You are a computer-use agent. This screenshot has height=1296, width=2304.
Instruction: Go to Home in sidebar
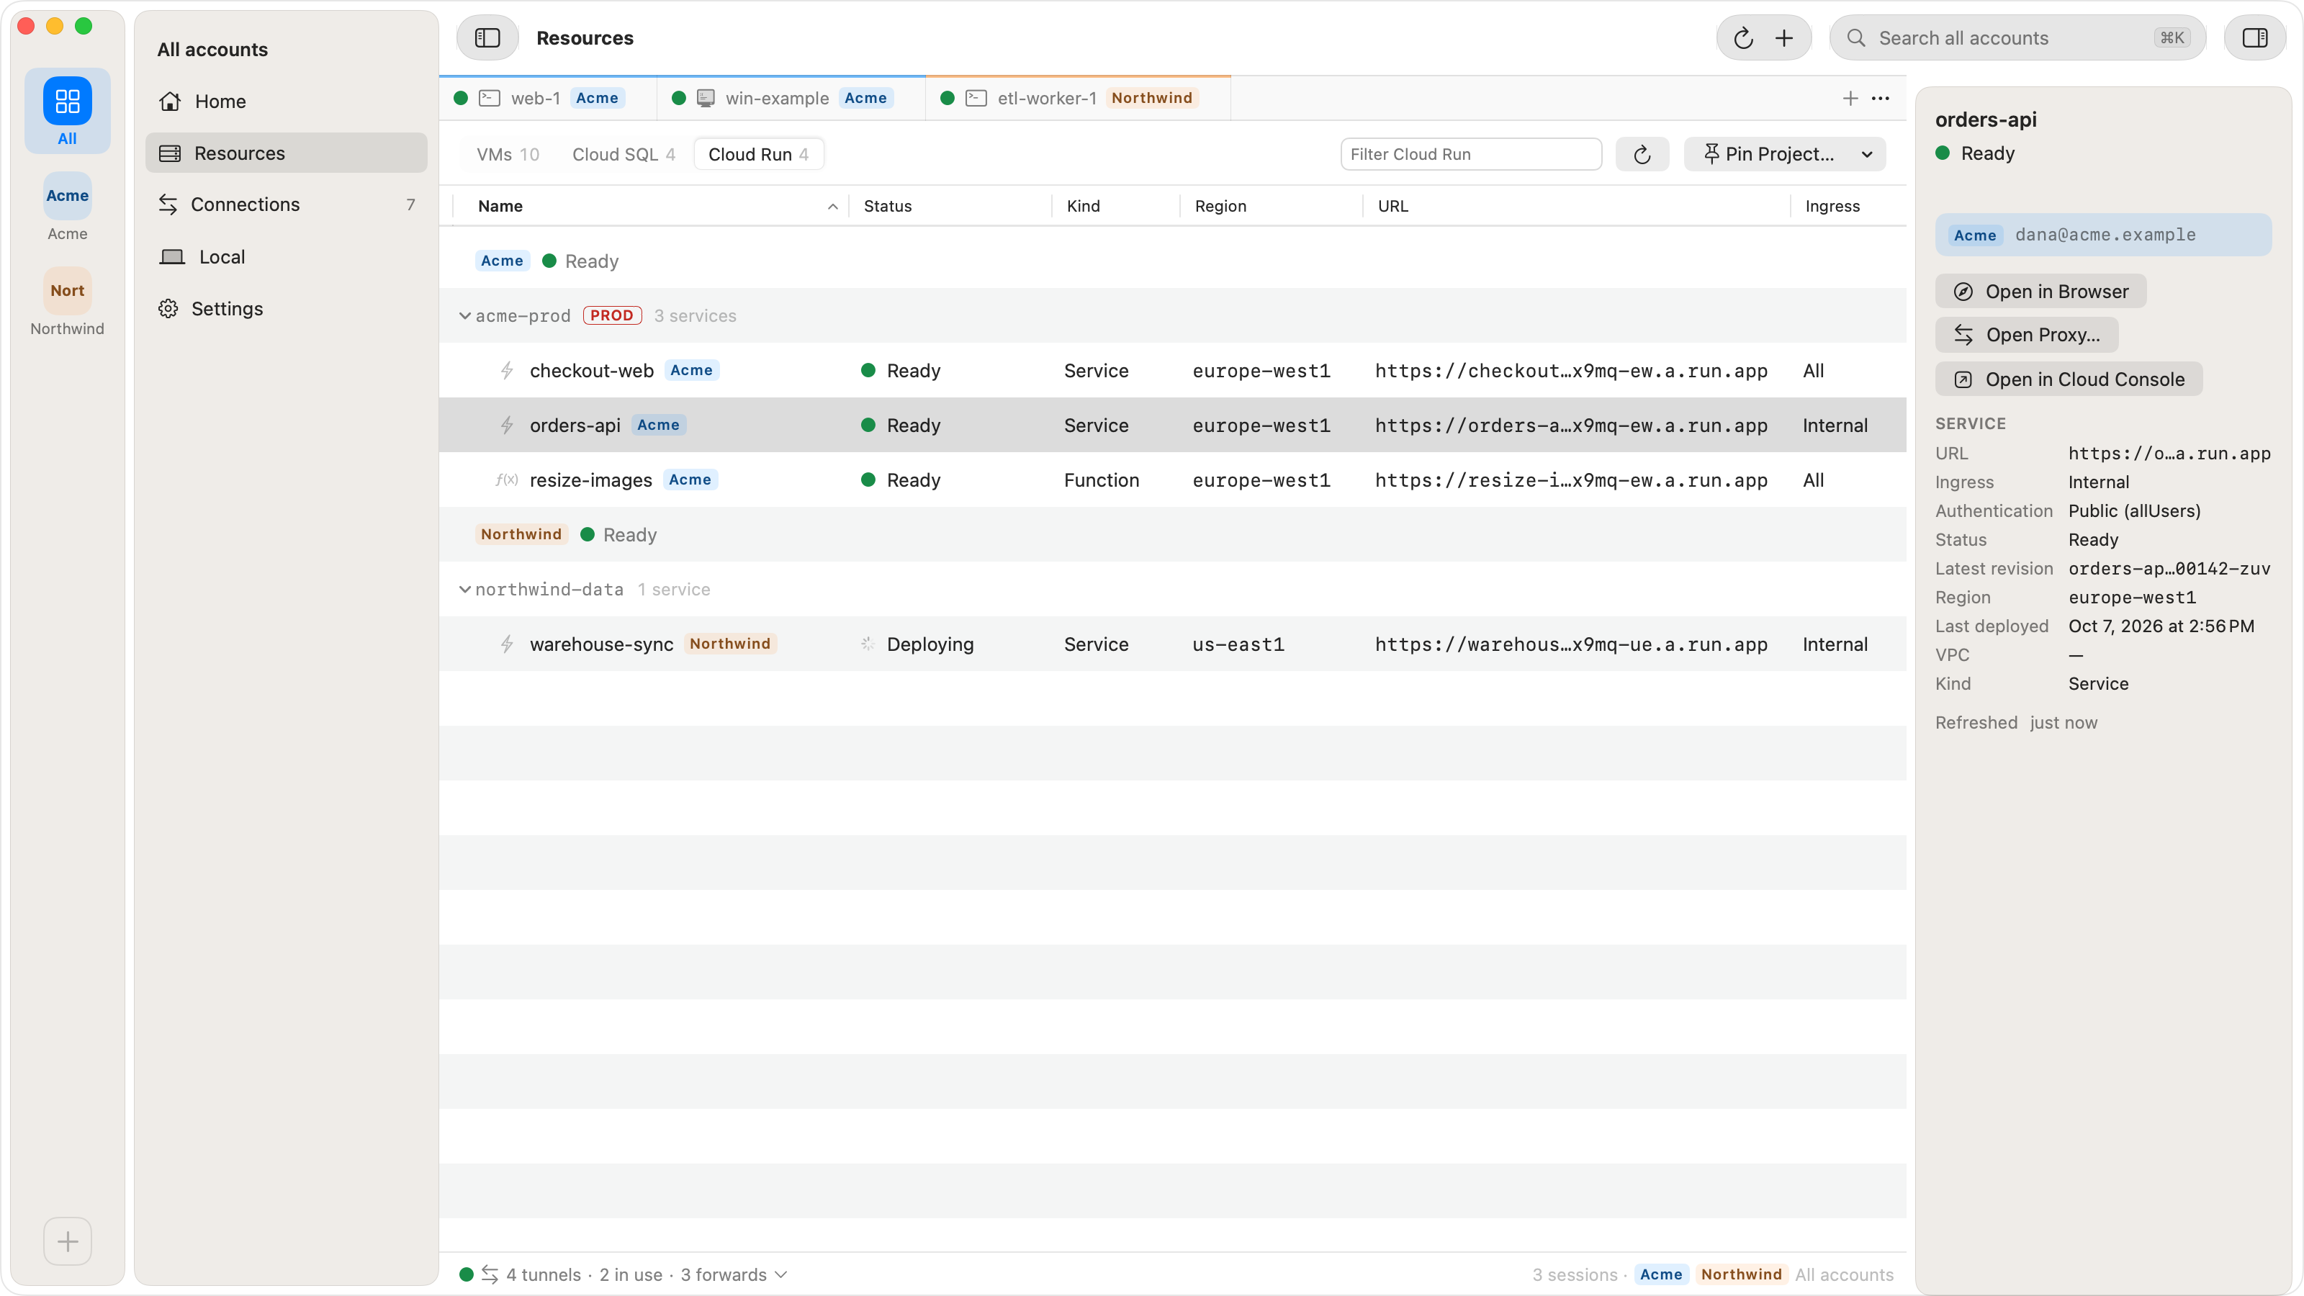click(287, 101)
